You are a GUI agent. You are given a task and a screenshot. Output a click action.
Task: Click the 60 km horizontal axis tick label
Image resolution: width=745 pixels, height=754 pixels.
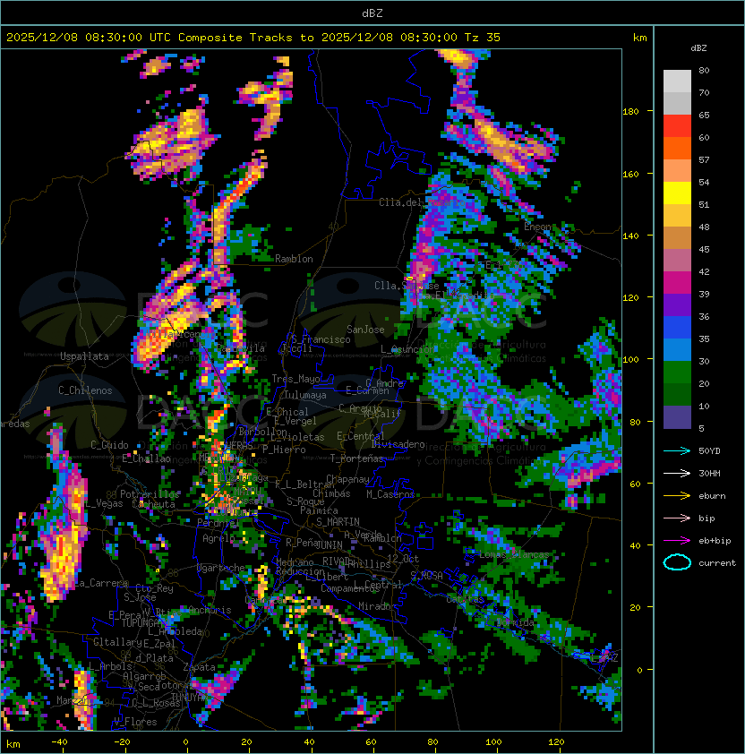(x=371, y=742)
